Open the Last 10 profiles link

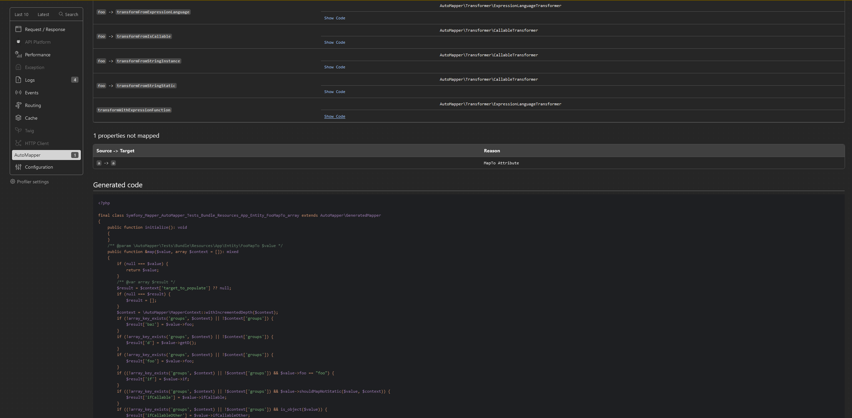pyautogui.click(x=21, y=15)
